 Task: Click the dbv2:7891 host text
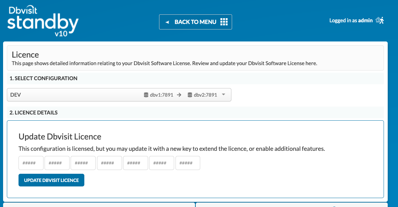[205, 95]
